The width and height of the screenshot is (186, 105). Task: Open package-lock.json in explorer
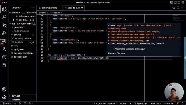[x=23, y=53]
